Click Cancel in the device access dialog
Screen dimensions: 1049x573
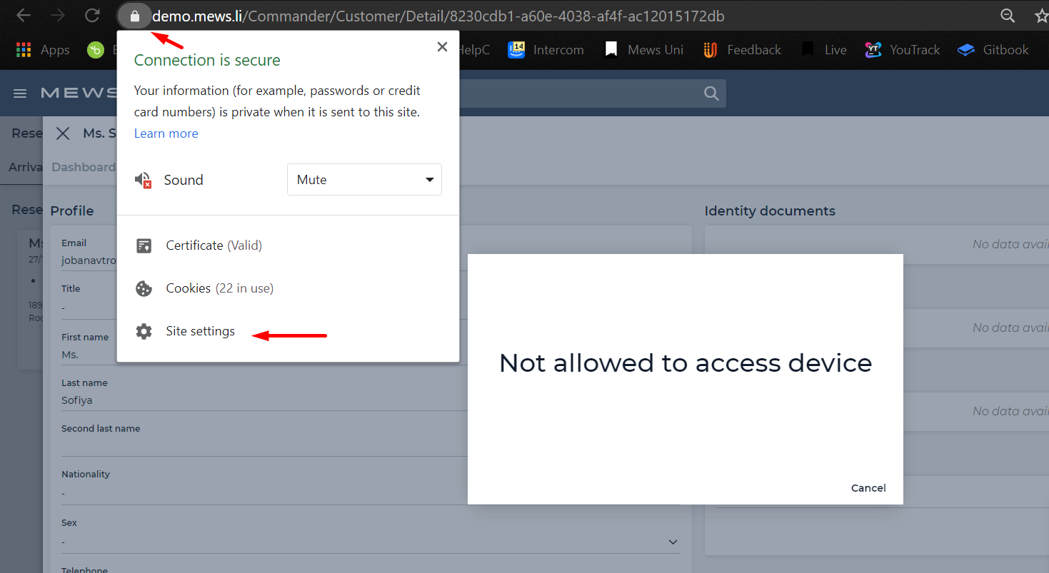pos(868,488)
